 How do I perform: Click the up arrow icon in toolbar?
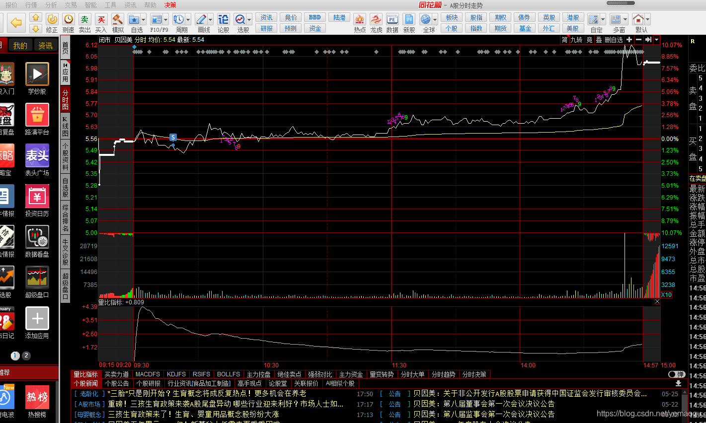coord(35,17)
